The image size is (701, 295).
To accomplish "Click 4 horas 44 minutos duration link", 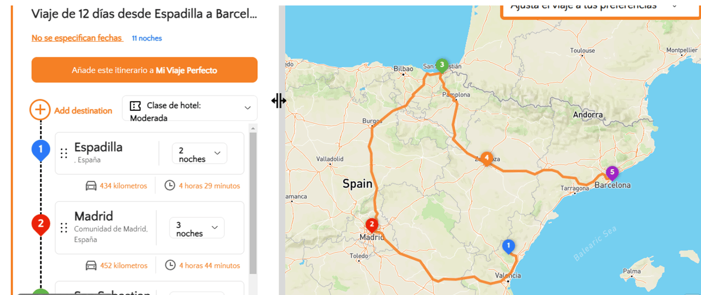I will 209,265.
